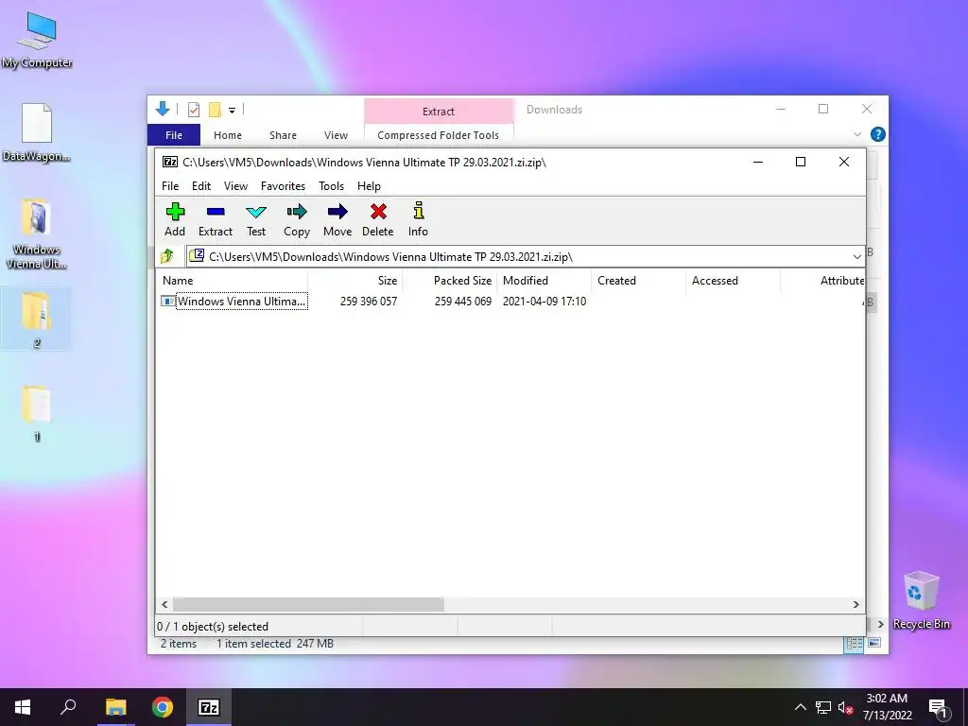Open the Info toolbar icon in 7-Zip
The image size is (968, 726).
pos(418,219)
